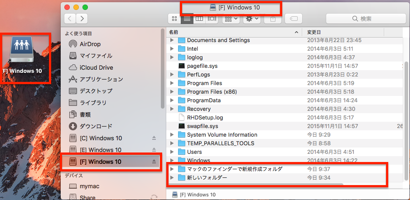The width and height of the screenshot is (410, 200).
Task: Eject the [C] Windows 10 volume
Action: click(154, 138)
